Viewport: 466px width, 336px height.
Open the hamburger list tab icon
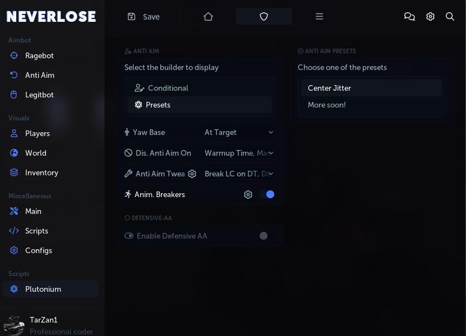(x=319, y=16)
